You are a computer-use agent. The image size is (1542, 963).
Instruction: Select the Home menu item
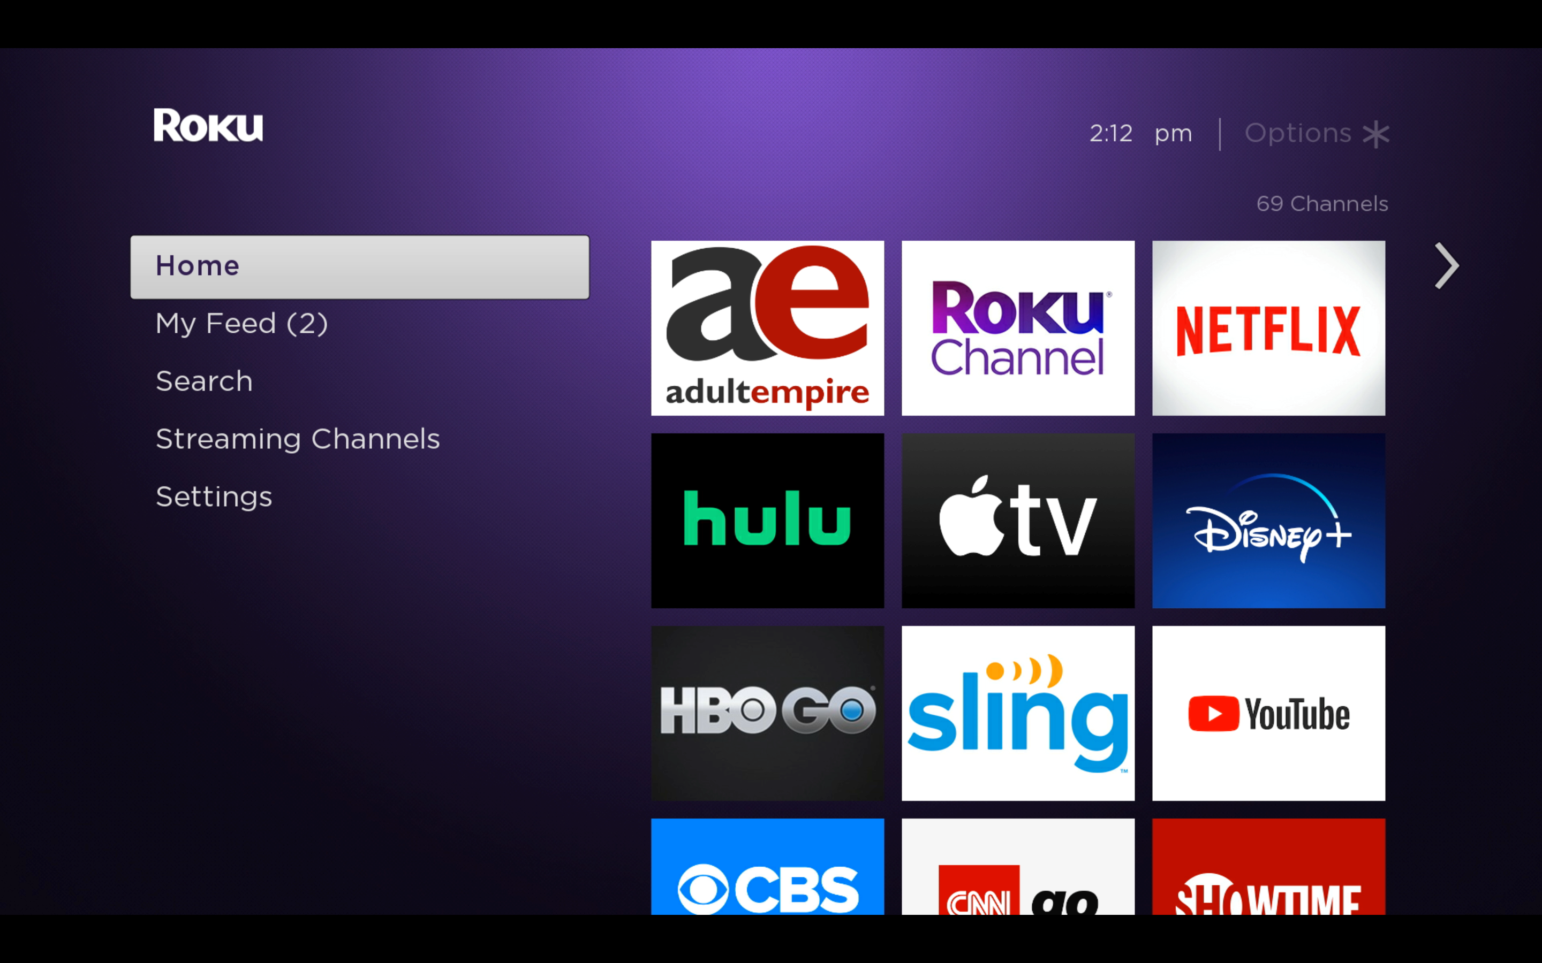tap(359, 265)
